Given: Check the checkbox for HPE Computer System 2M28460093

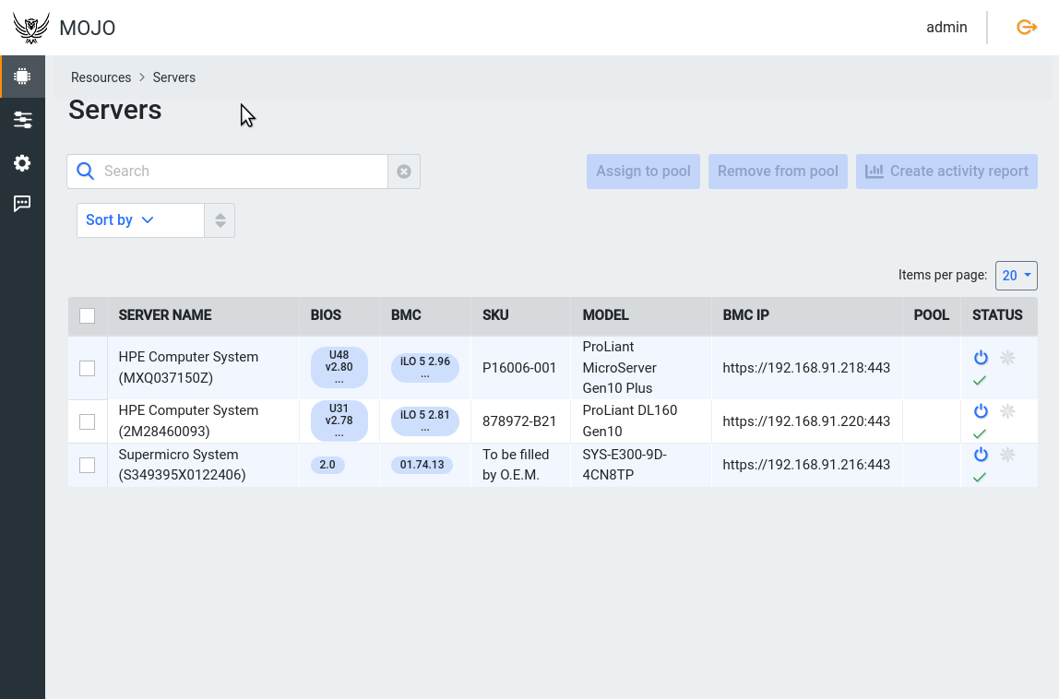Looking at the screenshot, I should click(87, 421).
